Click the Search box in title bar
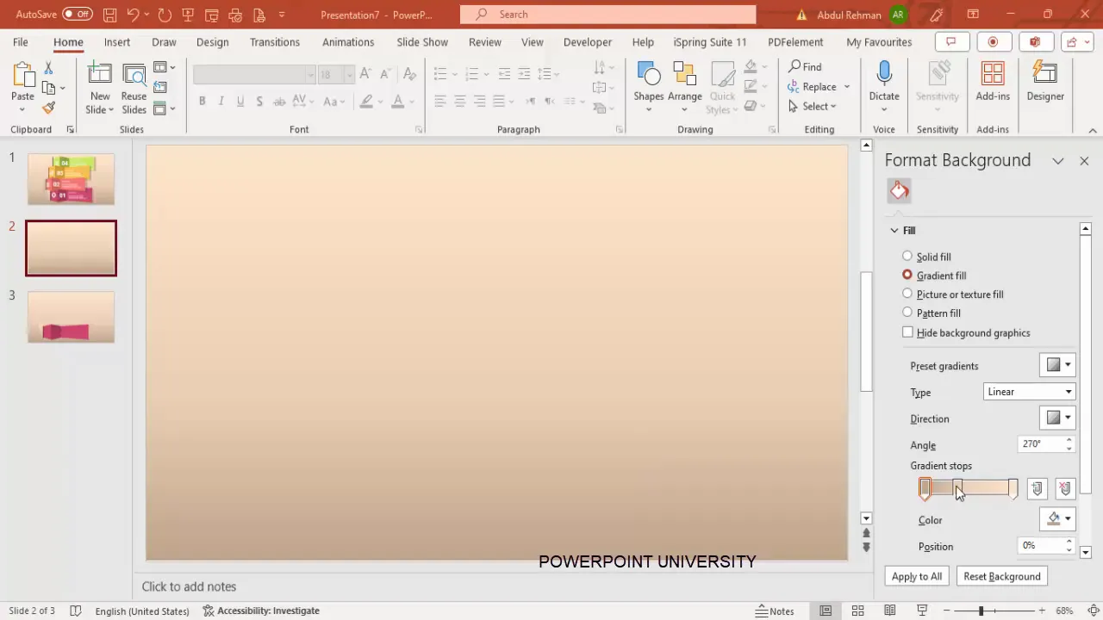 [x=608, y=14]
